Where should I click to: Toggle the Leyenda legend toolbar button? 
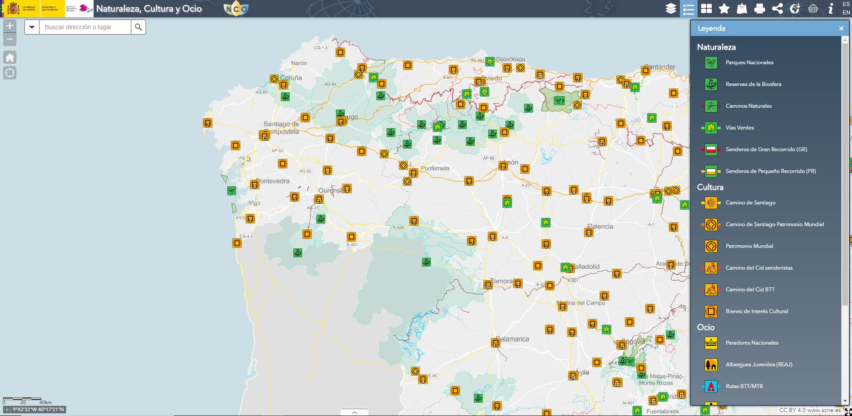(689, 8)
